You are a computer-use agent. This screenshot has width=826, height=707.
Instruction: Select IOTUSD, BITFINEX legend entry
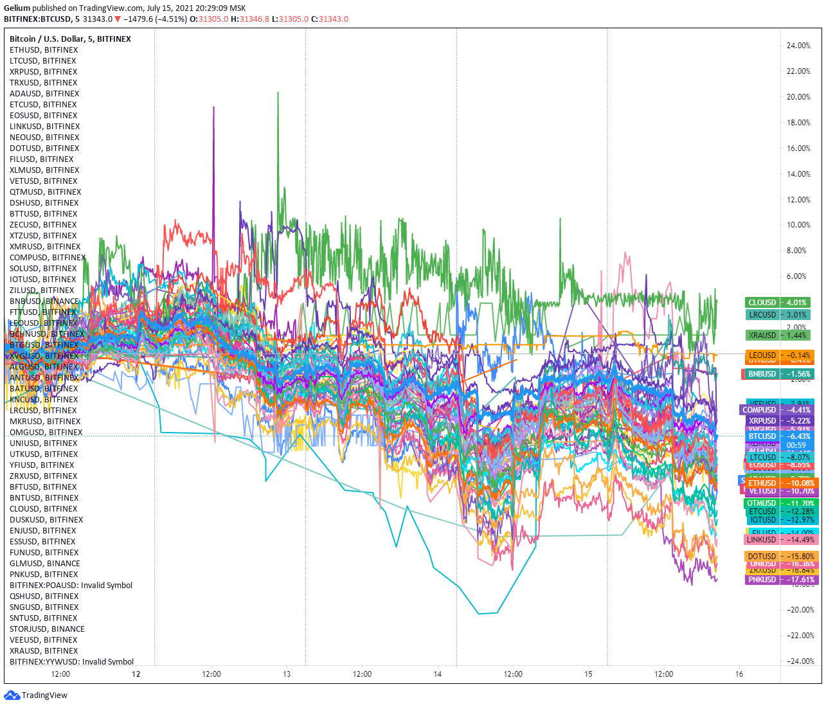pos(43,280)
